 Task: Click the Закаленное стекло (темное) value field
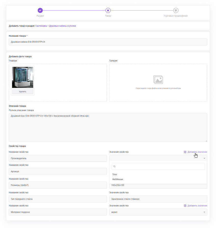158,199
